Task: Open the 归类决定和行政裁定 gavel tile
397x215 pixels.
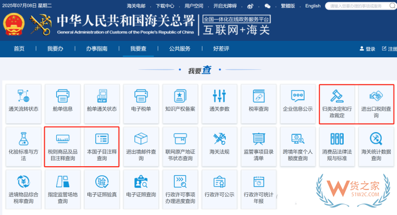Action: pyautogui.click(x=337, y=104)
